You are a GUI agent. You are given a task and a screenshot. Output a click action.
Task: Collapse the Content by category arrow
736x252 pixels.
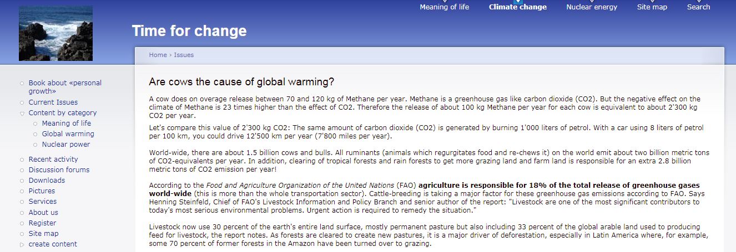pos(22,113)
